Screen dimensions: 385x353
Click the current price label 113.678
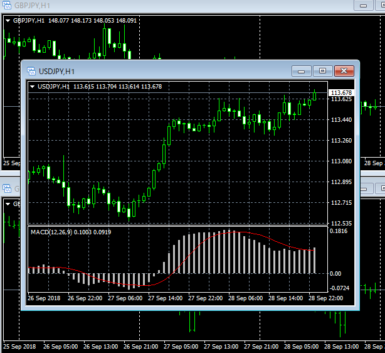[341, 93]
